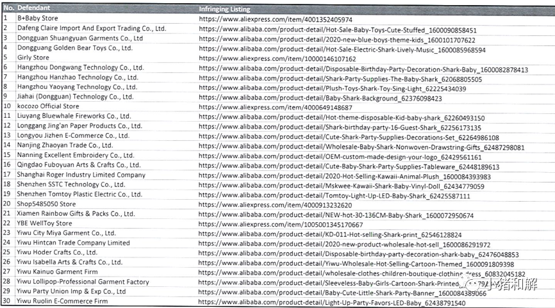Select Yiwu Isabella Arts & Crafts cell

coord(70,262)
